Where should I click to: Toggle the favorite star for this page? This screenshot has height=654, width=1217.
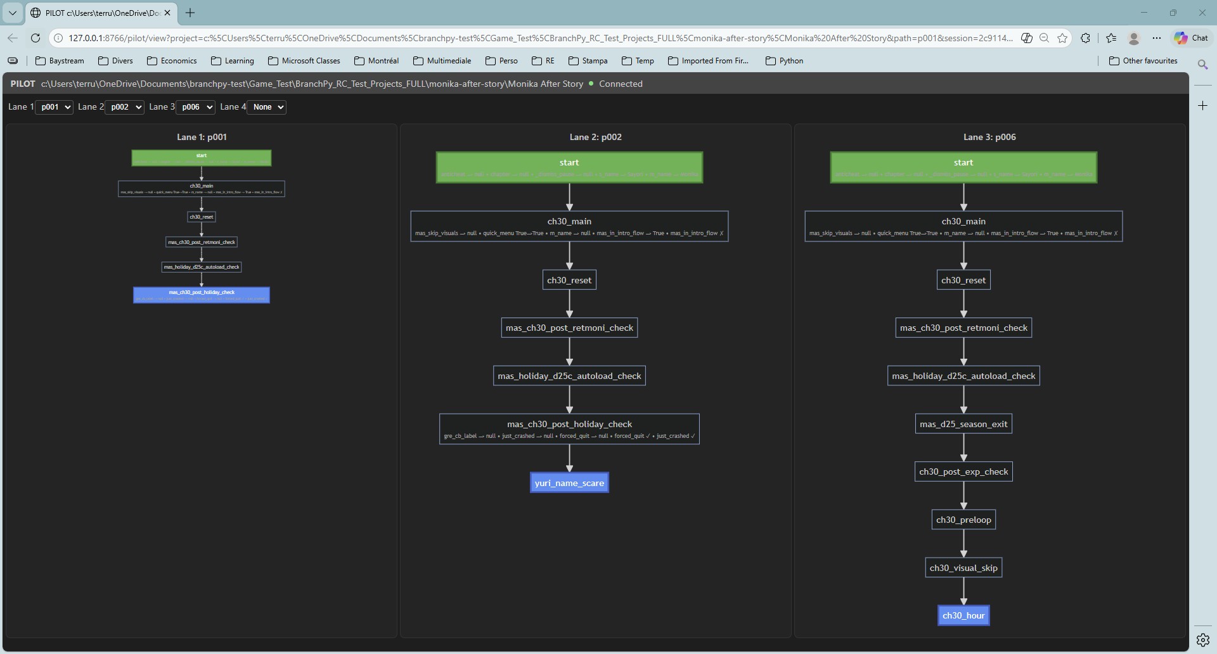click(x=1063, y=38)
